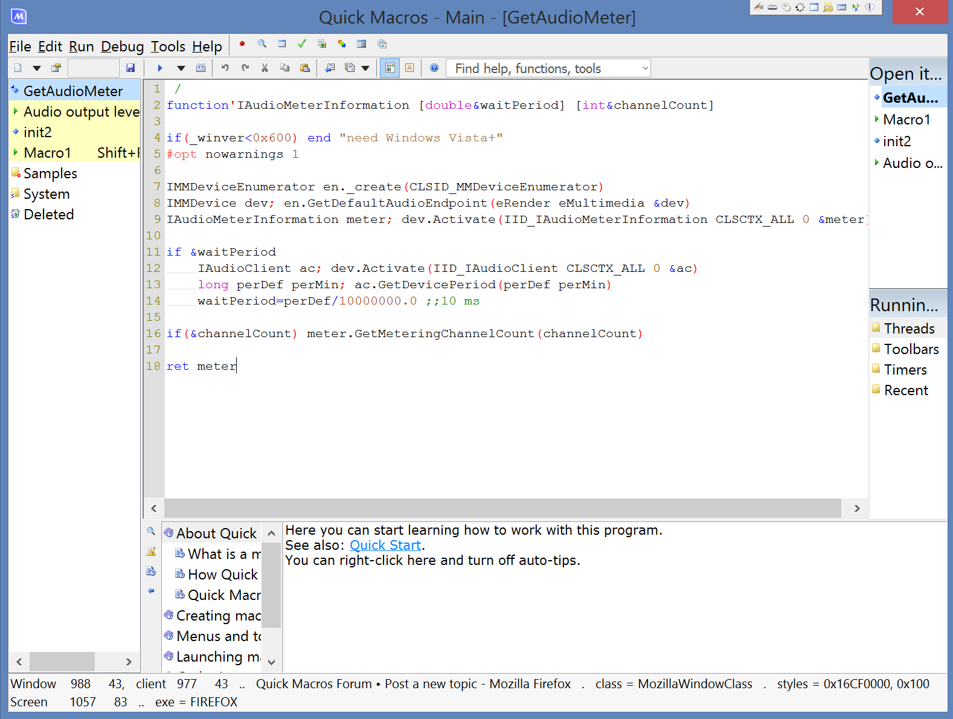Click the Paste clipboard icon in the toolbar

[305, 68]
